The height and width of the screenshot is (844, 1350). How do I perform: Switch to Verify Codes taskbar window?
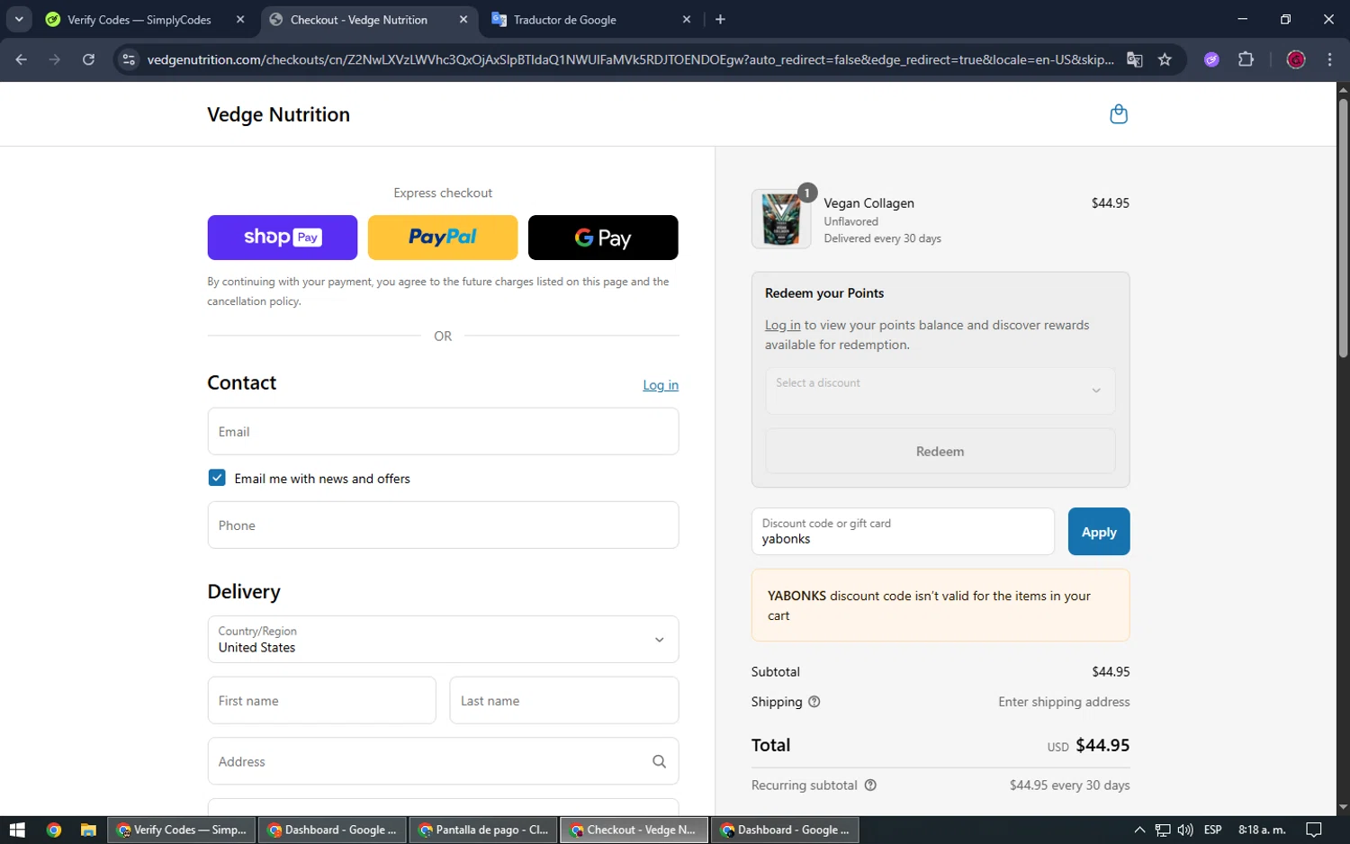point(183,830)
